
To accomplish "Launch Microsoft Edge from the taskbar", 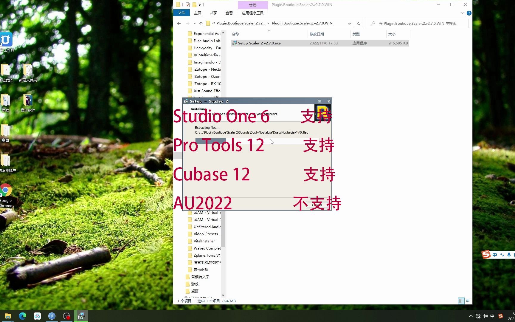I will click(22, 316).
